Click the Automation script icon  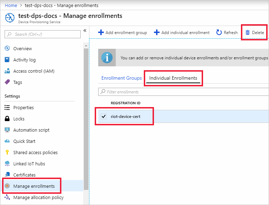tap(7, 130)
